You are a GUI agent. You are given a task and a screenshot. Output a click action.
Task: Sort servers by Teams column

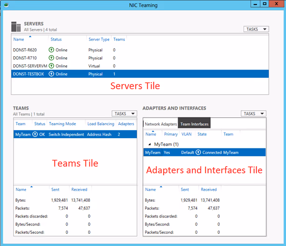click(119, 39)
